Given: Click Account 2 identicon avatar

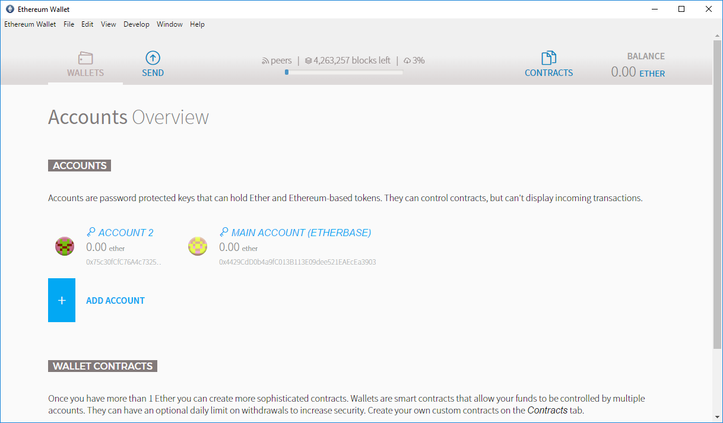Looking at the screenshot, I should 64,246.
